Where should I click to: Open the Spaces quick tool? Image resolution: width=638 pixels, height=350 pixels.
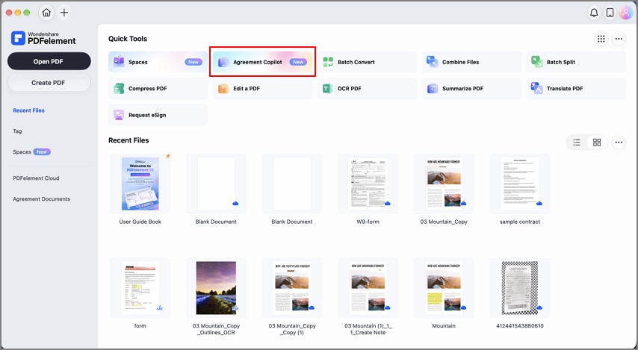click(x=158, y=62)
